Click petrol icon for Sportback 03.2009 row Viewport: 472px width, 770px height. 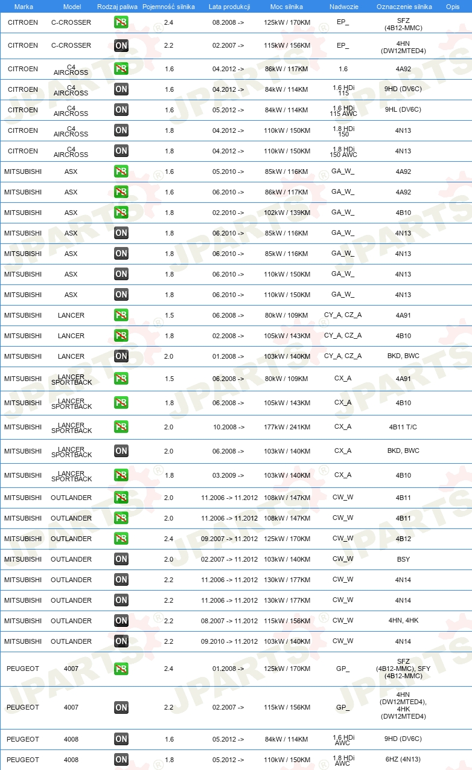[121, 475]
